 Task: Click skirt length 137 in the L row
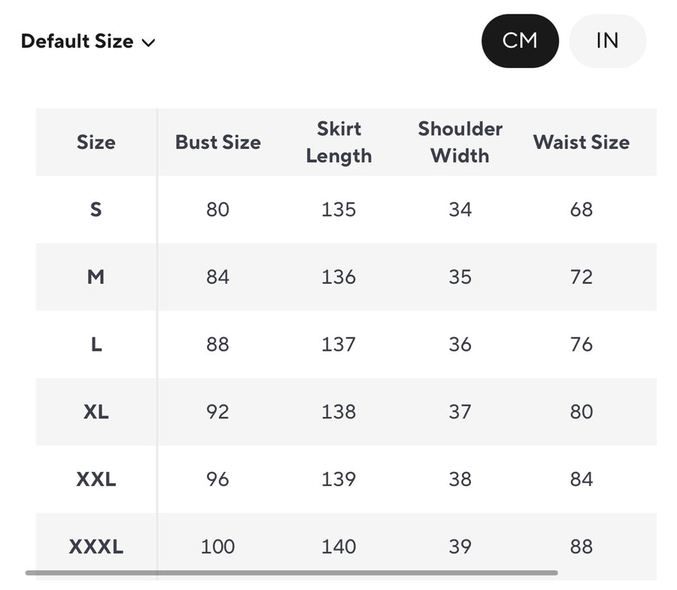pos(338,345)
